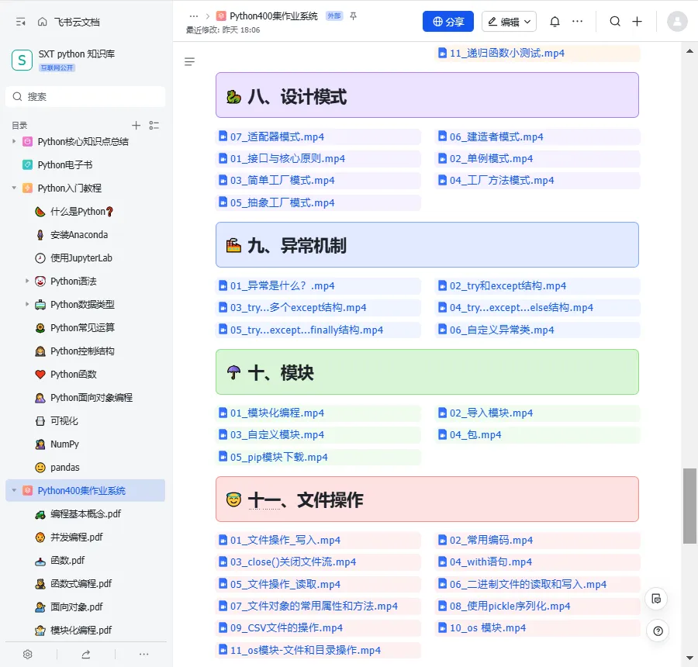Open the notification bell
698x667 pixels.
click(555, 22)
